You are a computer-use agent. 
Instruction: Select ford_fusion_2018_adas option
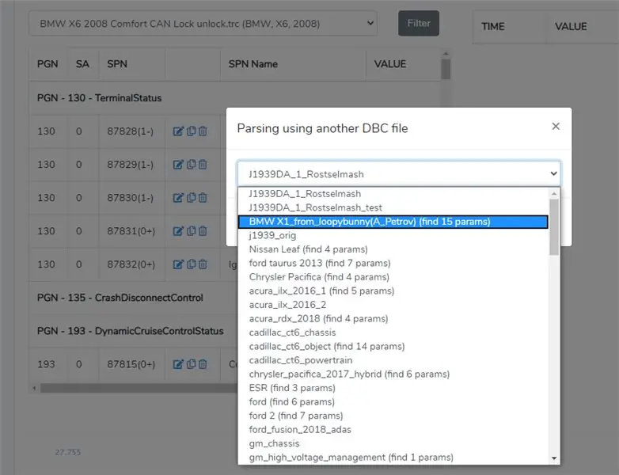pos(393,430)
